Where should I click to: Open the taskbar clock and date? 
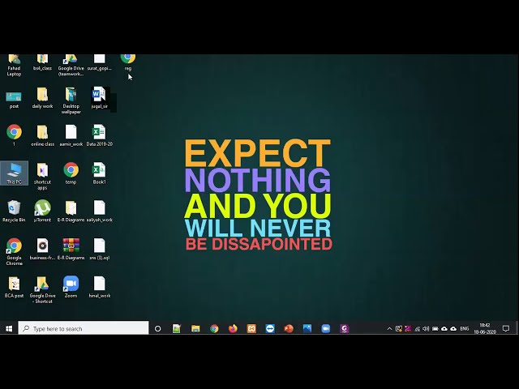click(485, 328)
